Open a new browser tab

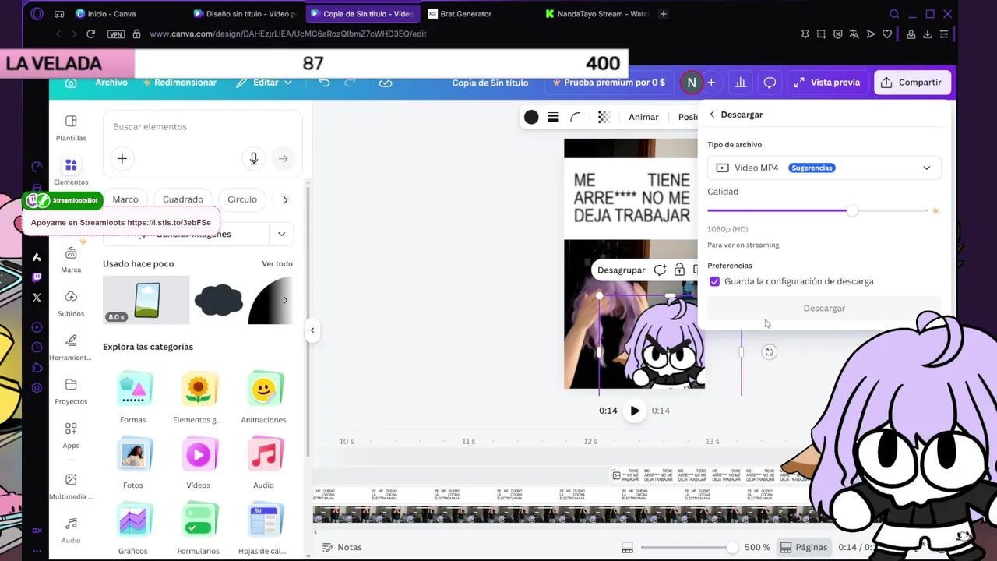tap(664, 14)
